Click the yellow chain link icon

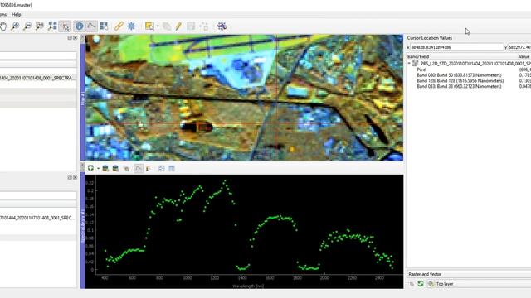(119, 26)
